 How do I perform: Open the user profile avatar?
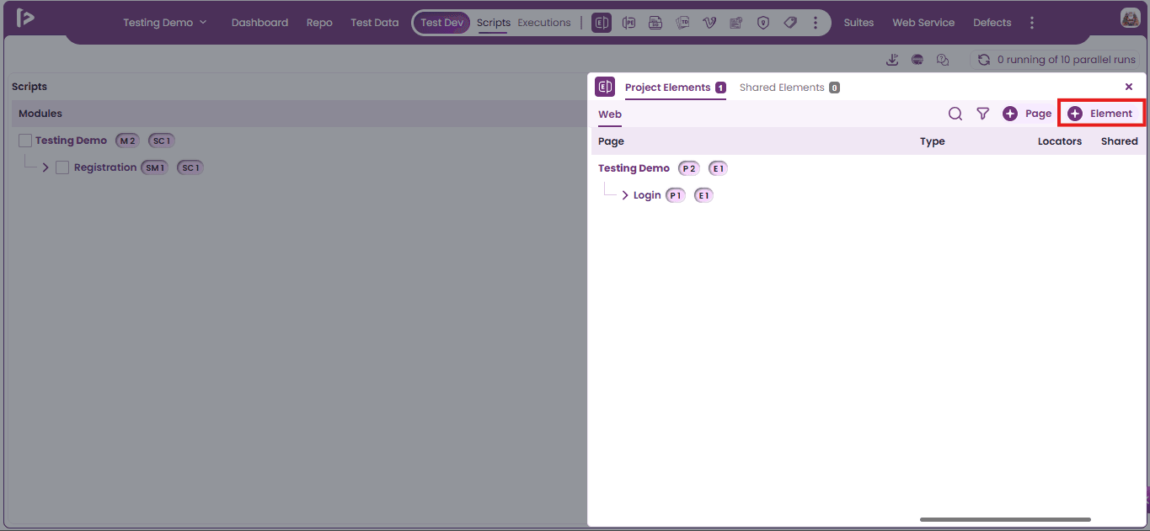[x=1130, y=18]
